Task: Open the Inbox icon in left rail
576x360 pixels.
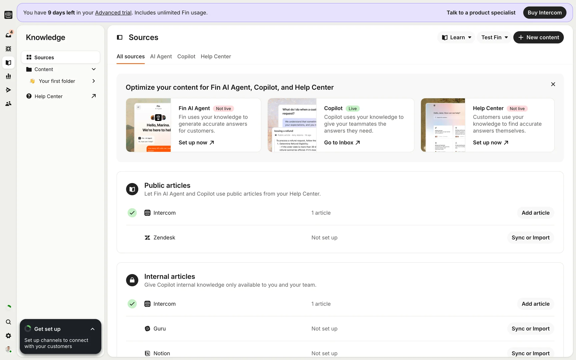Action: (8, 35)
